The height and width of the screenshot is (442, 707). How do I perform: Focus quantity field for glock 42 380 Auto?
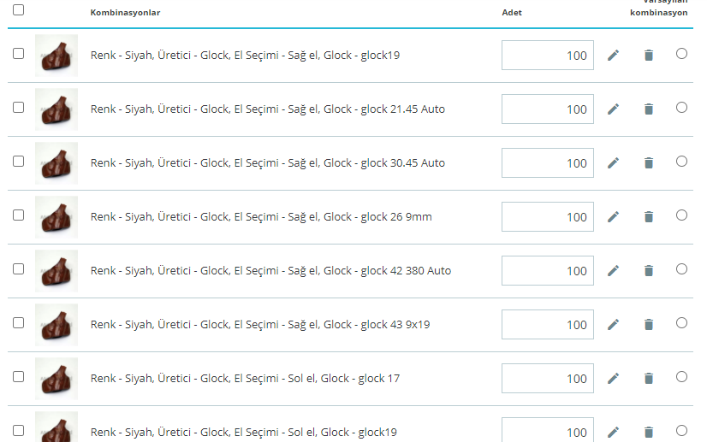[x=548, y=271]
